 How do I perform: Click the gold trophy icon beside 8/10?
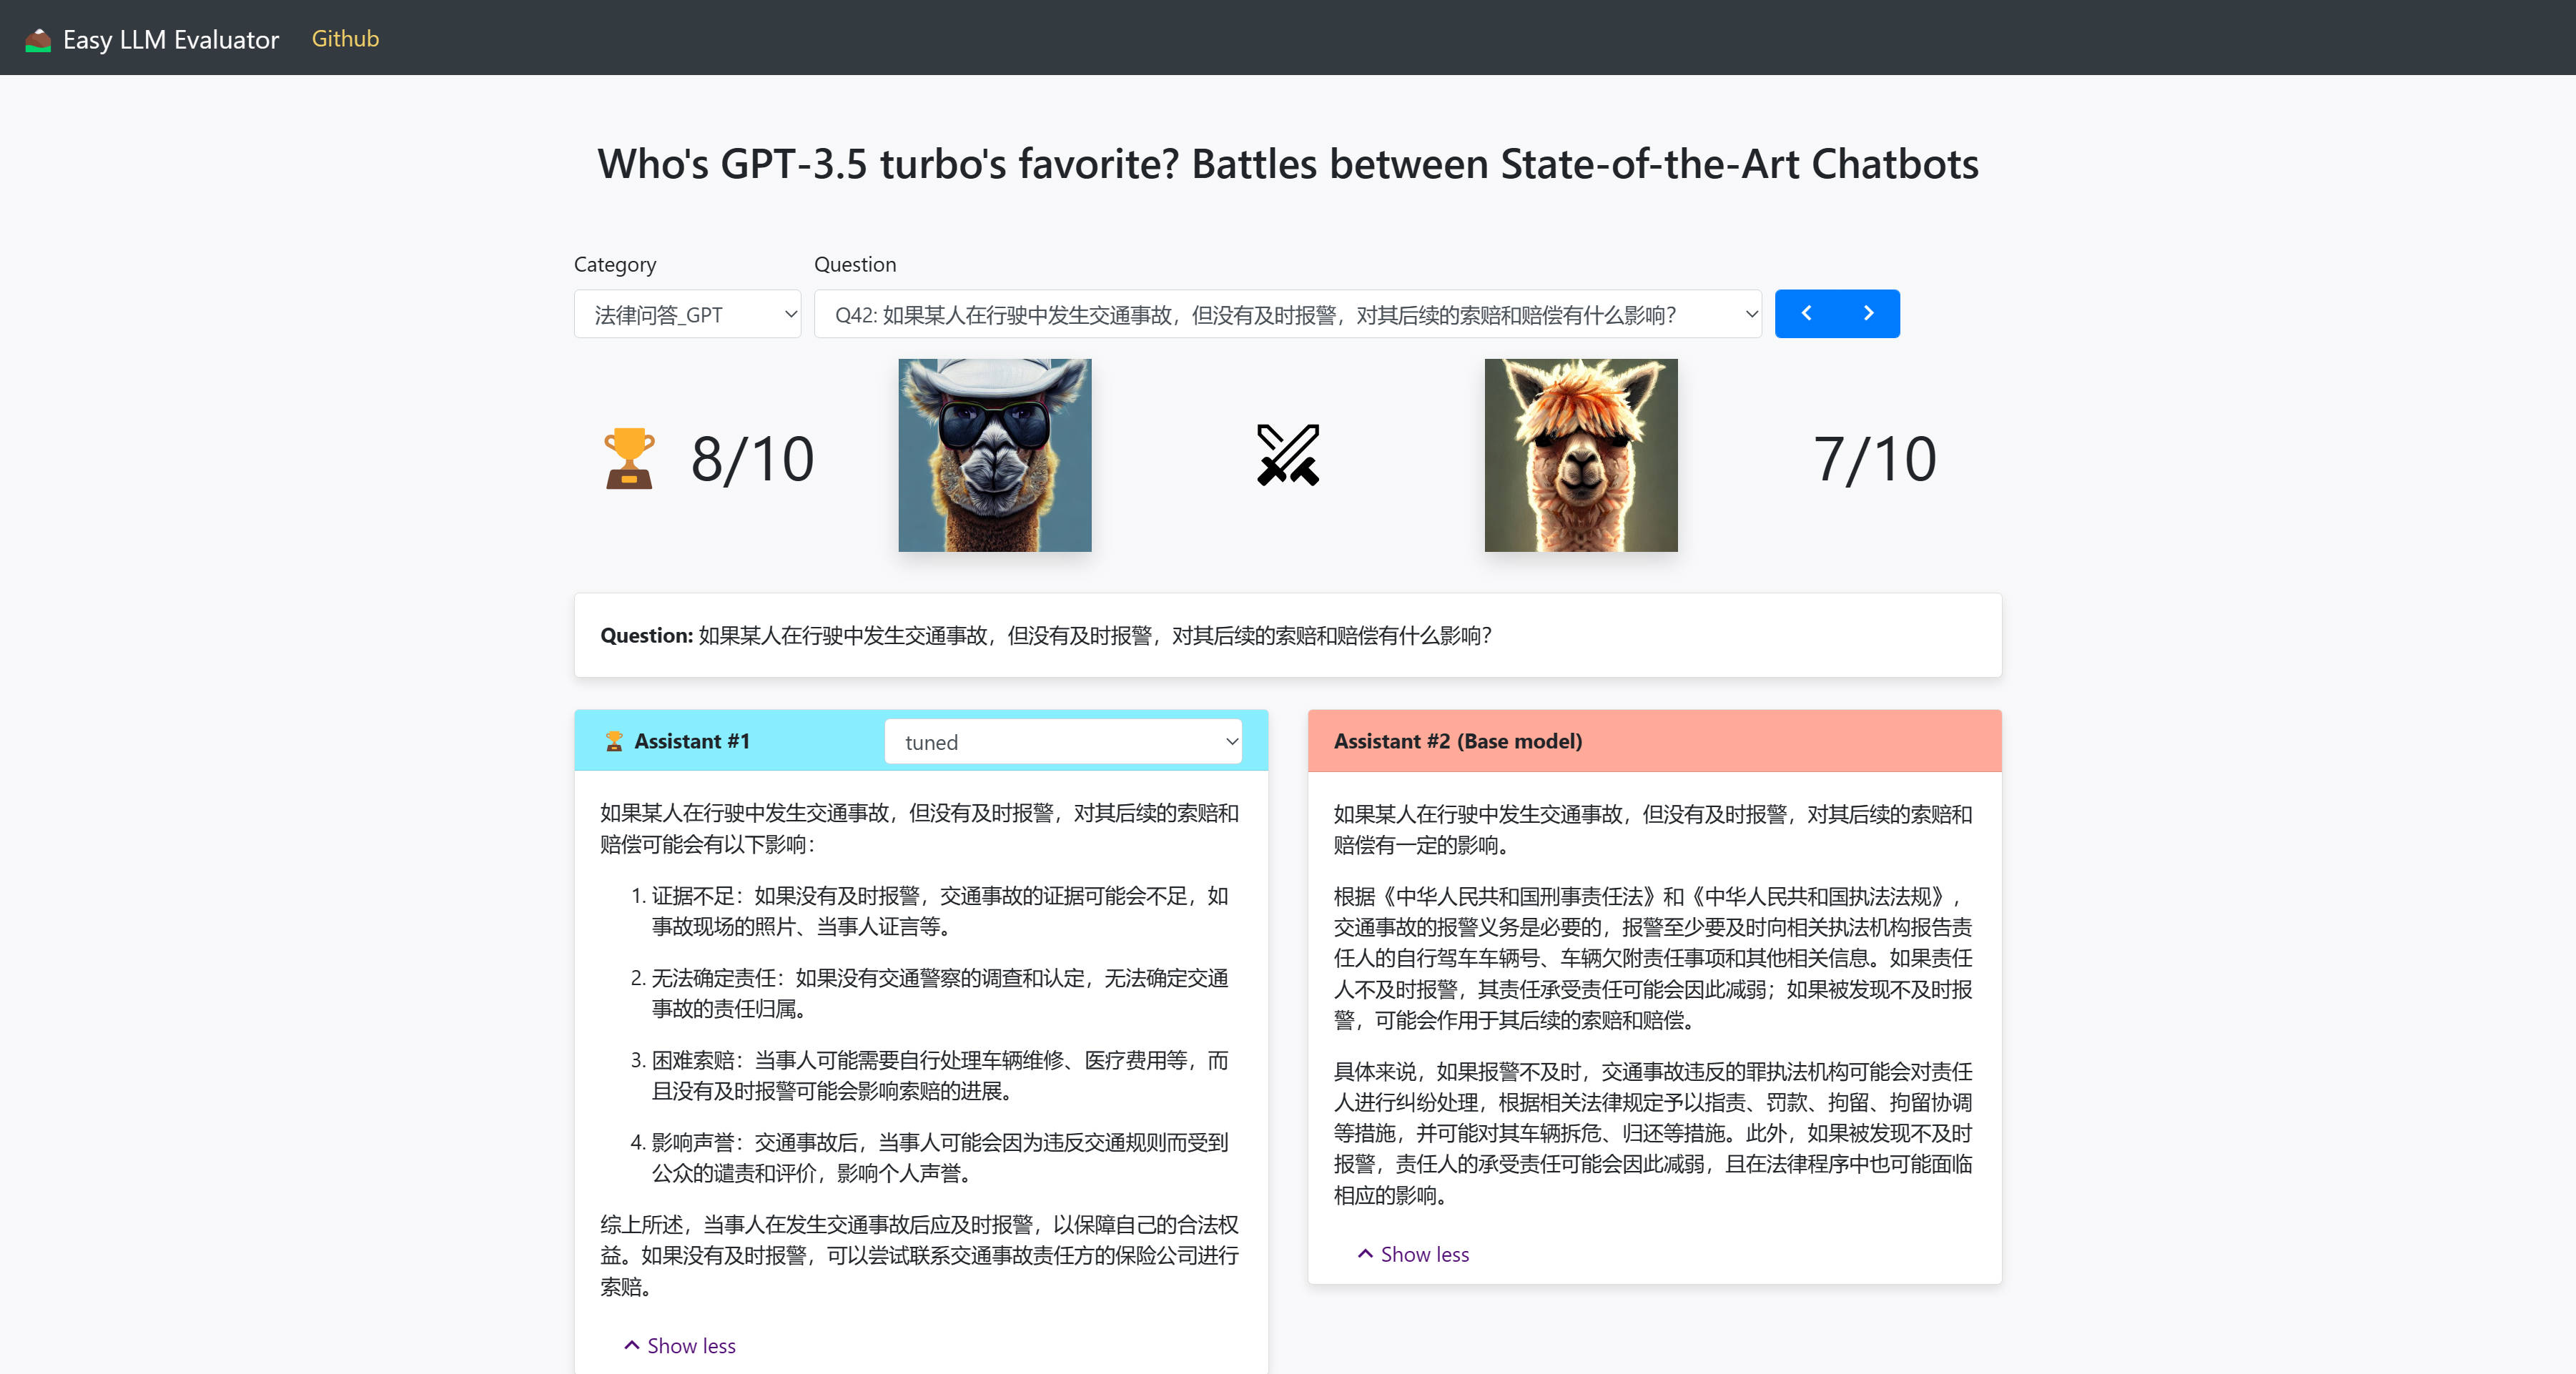629,458
